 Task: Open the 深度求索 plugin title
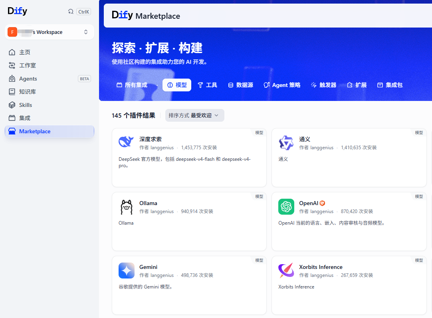click(x=151, y=139)
